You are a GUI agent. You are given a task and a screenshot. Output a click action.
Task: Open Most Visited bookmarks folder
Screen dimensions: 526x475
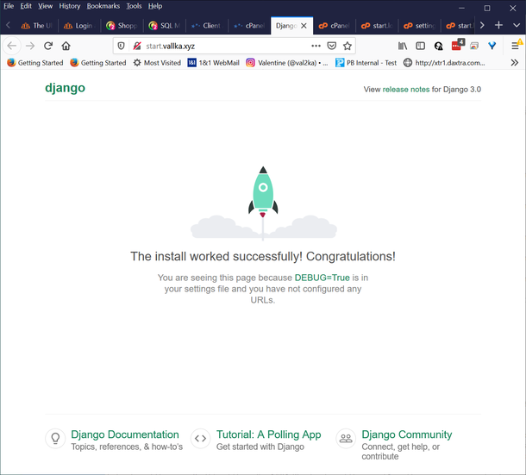157,63
